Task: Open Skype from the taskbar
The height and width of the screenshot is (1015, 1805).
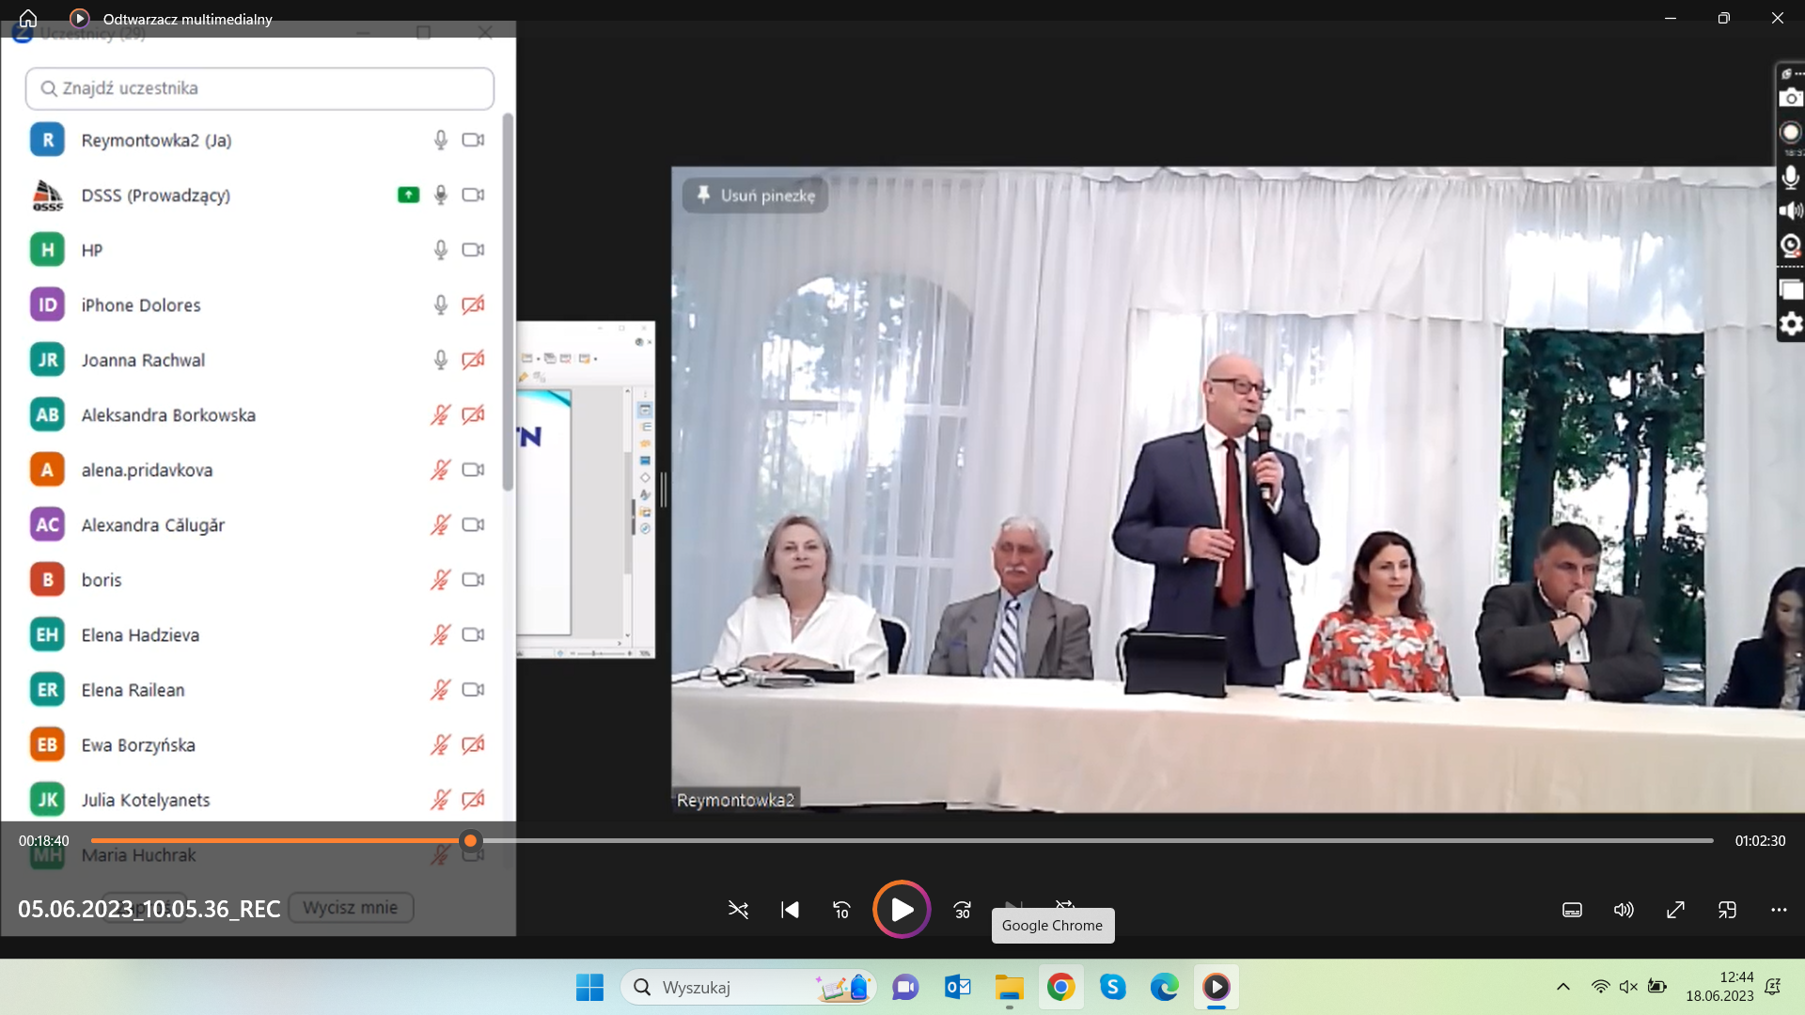Action: (1113, 987)
